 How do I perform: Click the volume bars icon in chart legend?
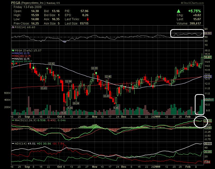[x=13, y=61]
